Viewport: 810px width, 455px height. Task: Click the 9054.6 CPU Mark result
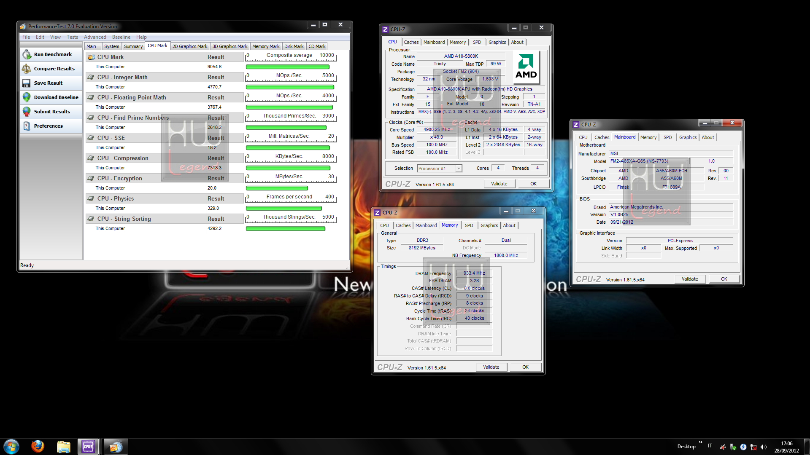(x=214, y=67)
